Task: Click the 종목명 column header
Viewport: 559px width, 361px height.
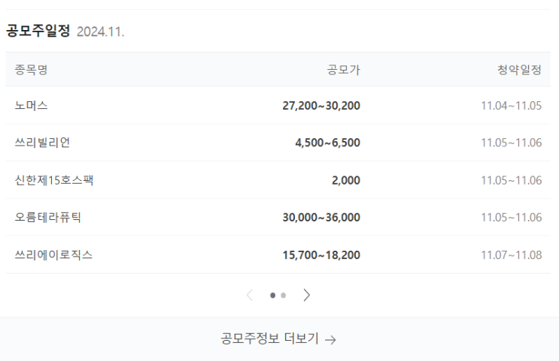Action: pos(31,69)
